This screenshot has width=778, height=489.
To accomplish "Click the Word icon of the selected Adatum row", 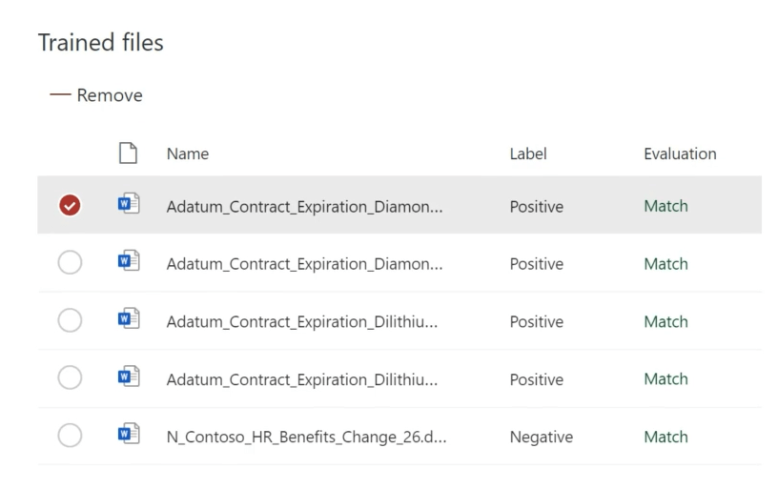I will (x=129, y=203).
